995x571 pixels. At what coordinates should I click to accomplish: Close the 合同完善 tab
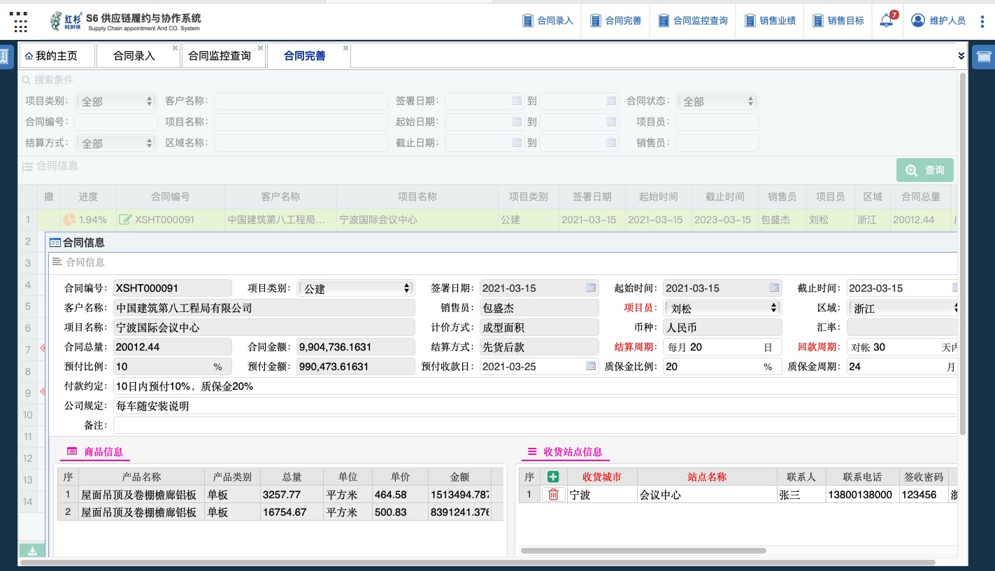point(345,48)
